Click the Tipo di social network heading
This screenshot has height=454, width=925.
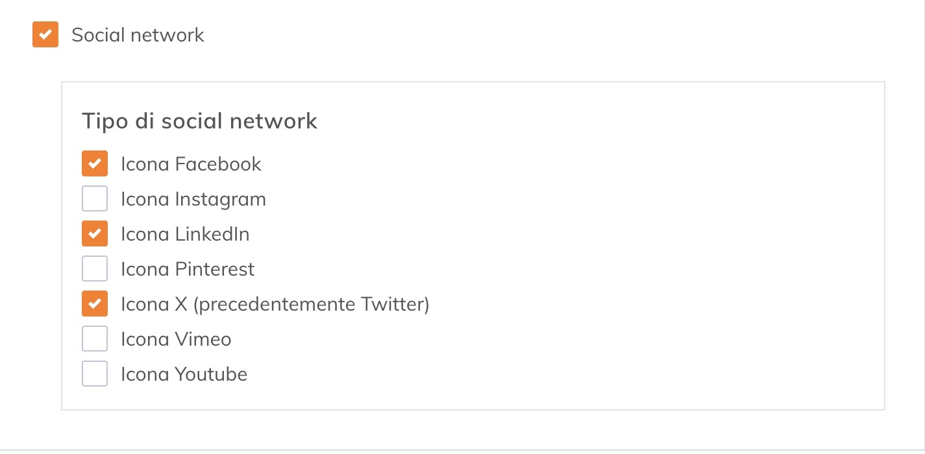pyautogui.click(x=199, y=121)
